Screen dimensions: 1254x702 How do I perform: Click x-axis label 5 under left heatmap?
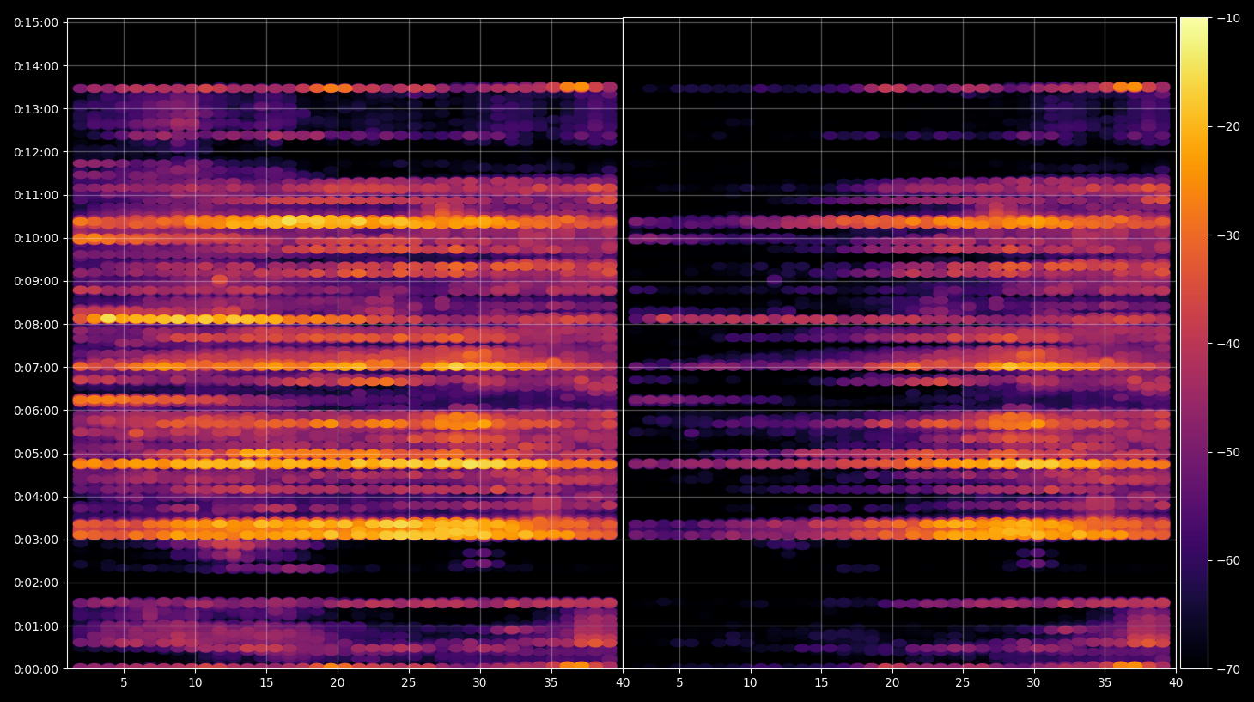click(124, 683)
